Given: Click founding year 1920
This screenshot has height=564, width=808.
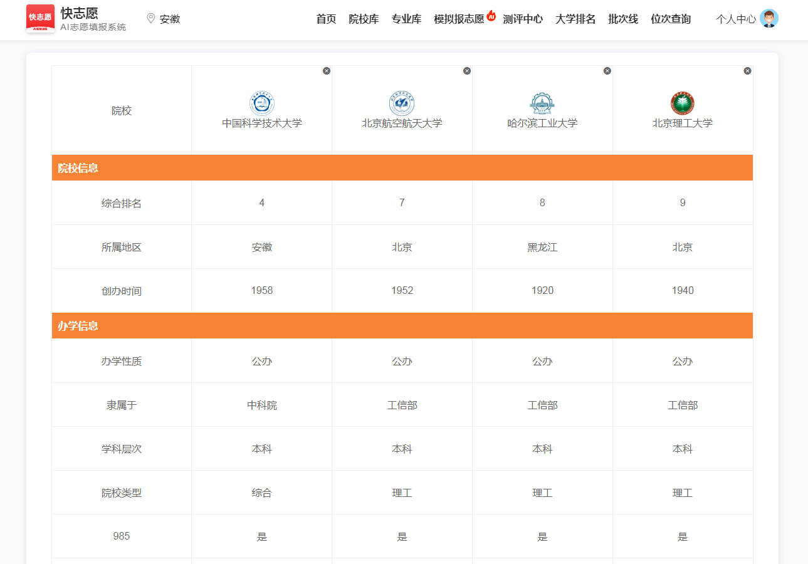Looking at the screenshot, I should pos(542,290).
